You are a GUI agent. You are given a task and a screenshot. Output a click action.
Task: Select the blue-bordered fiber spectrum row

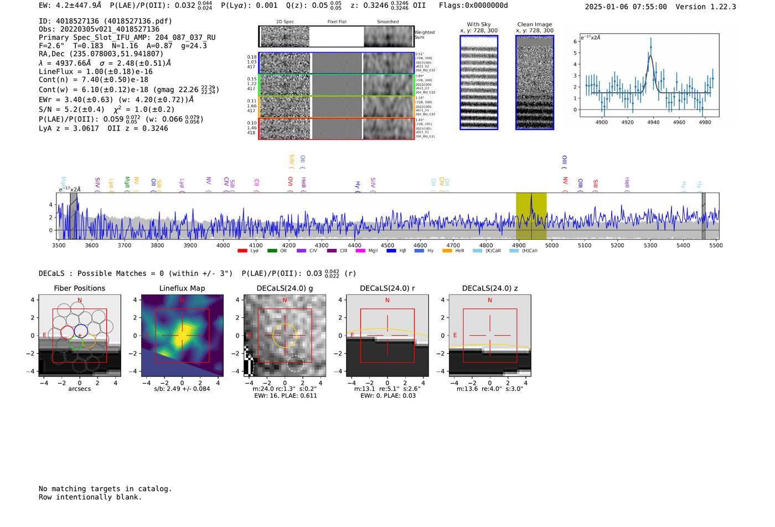(x=337, y=63)
